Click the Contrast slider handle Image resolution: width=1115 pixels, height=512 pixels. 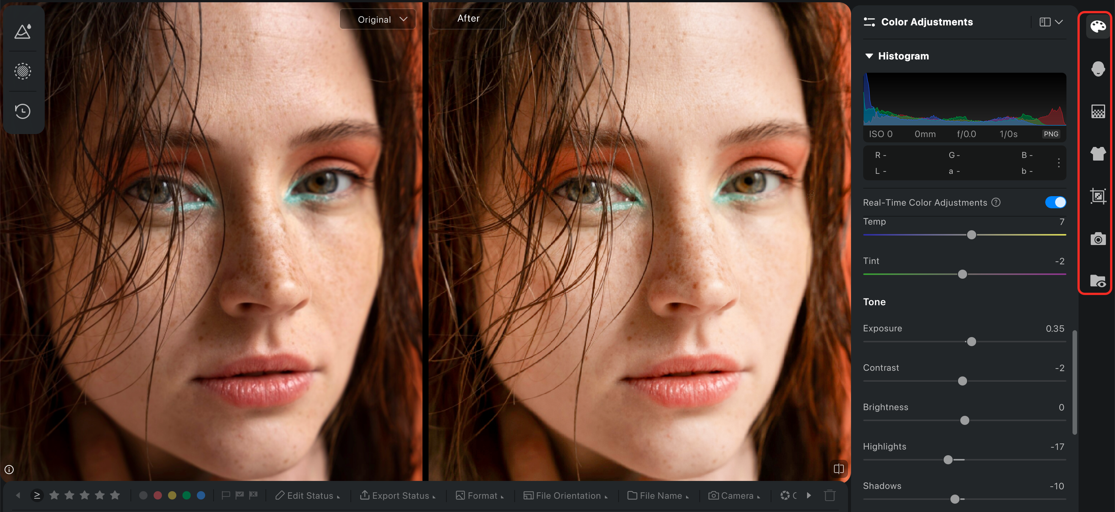[962, 381]
